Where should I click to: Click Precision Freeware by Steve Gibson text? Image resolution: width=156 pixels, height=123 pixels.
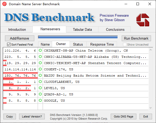tap(114, 18)
